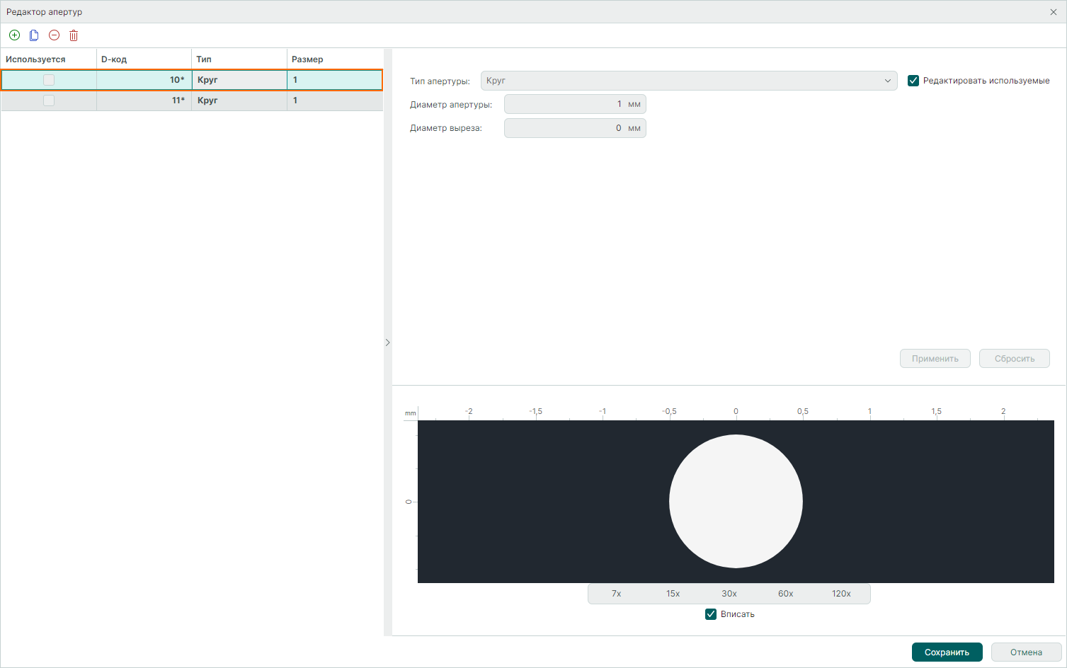The height and width of the screenshot is (668, 1067).
Task: Click the trash delete-all icon
Action: pyautogui.click(x=74, y=35)
